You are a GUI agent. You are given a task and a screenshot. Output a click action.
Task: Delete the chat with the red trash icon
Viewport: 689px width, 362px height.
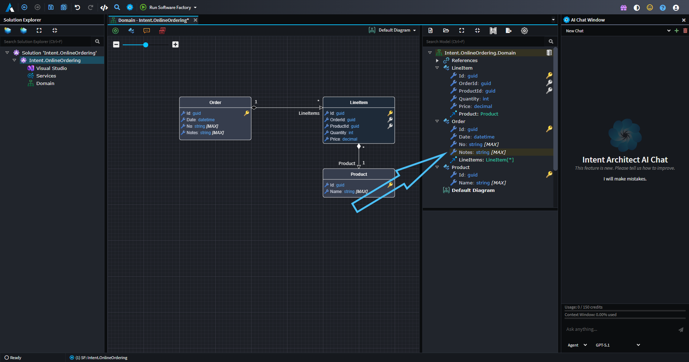tap(685, 31)
